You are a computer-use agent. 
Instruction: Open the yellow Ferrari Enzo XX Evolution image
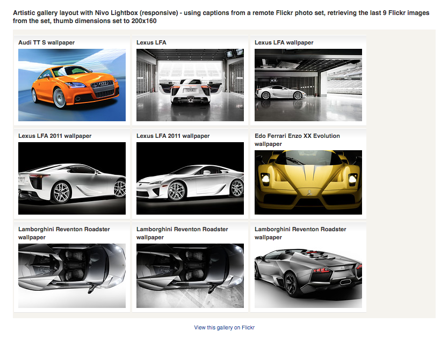(308, 182)
